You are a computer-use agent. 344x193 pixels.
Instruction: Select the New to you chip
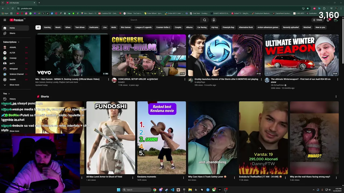[x=320, y=27]
